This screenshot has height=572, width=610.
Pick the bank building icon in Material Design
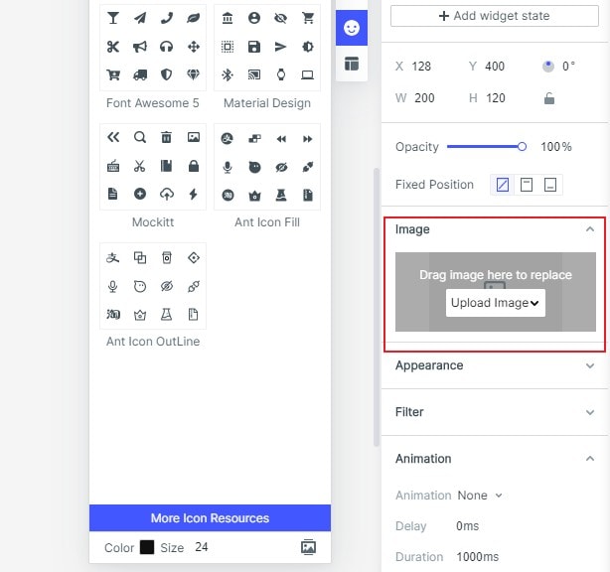click(x=228, y=18)
